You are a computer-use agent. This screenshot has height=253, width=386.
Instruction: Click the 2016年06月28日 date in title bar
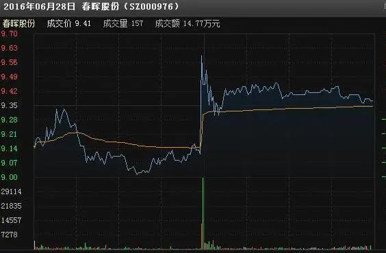[40, 7]
